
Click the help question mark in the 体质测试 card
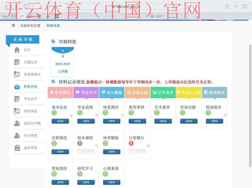tap(122, 115)
